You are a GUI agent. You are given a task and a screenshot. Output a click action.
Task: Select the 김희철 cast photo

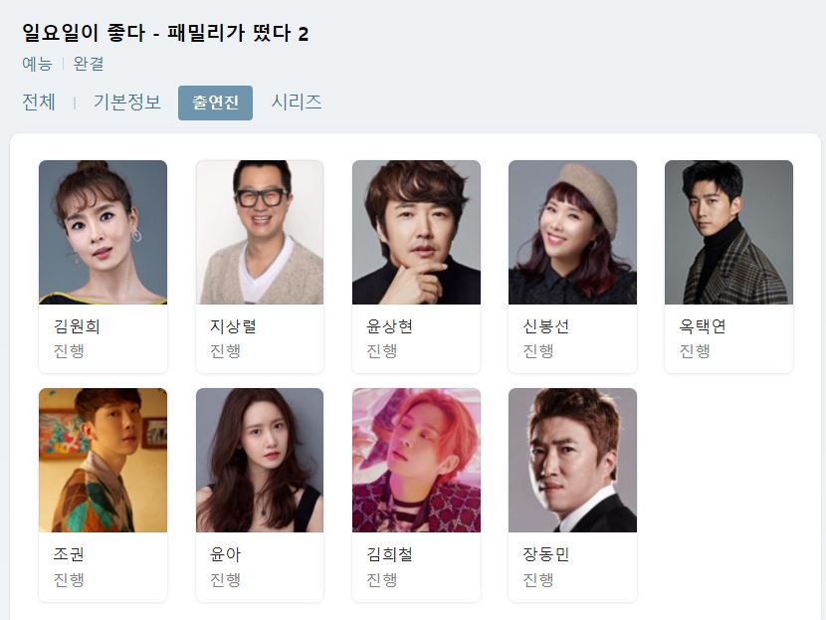(416, 461)
